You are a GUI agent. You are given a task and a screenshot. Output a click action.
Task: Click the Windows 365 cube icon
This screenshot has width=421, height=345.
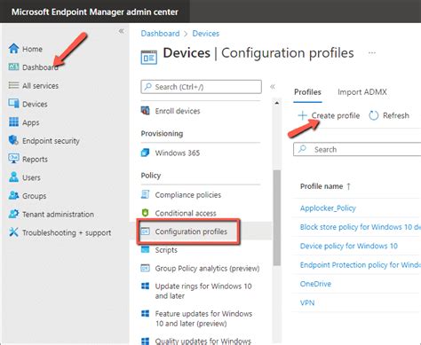tap(145, 153)
